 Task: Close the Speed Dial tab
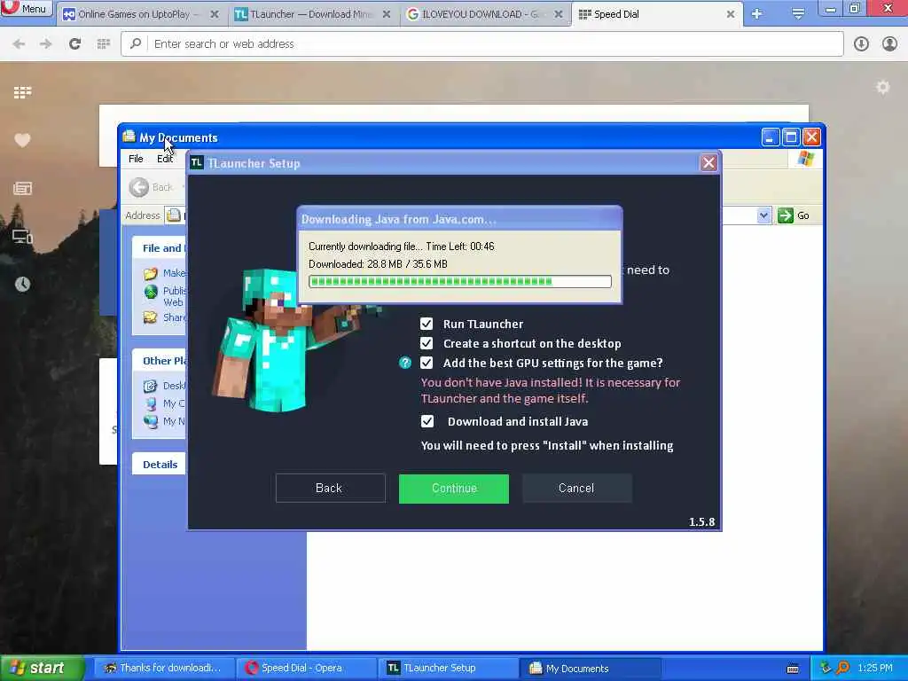tap(731, 14)
